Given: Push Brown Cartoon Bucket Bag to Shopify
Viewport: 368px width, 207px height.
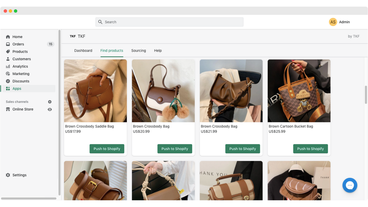Looking at the screenshot, I should click(x=310, y=149).
